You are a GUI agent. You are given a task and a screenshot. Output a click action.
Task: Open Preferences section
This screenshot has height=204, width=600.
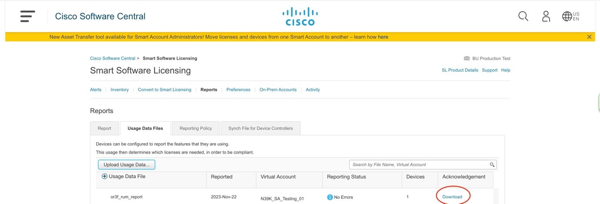[x=238, y=90]
